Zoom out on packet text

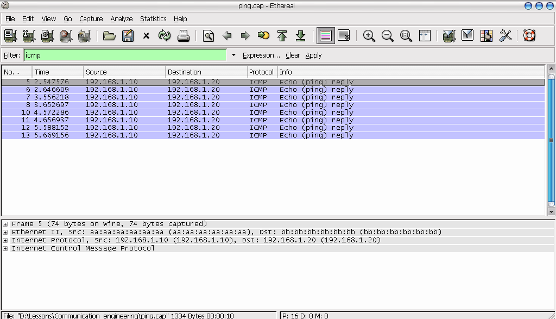click(x=388, y=35)
